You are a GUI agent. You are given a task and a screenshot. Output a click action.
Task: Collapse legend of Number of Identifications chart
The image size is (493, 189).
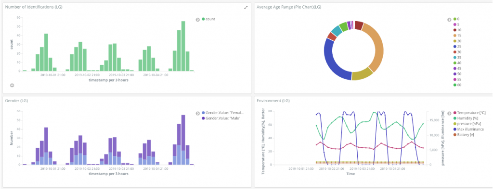198,20
